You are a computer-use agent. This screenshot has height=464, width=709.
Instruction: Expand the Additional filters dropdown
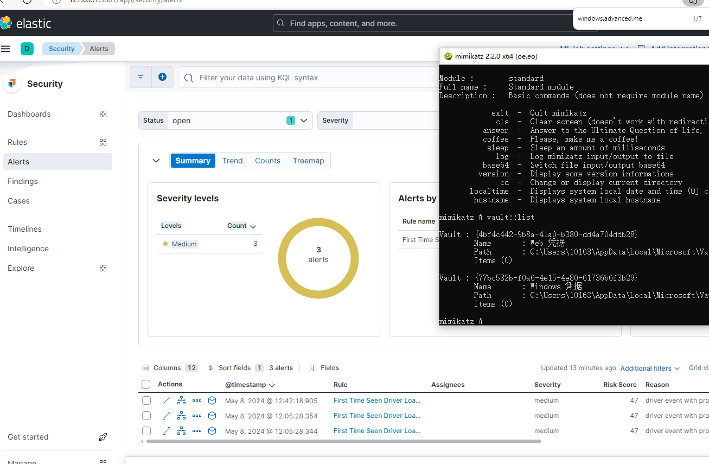649,368
